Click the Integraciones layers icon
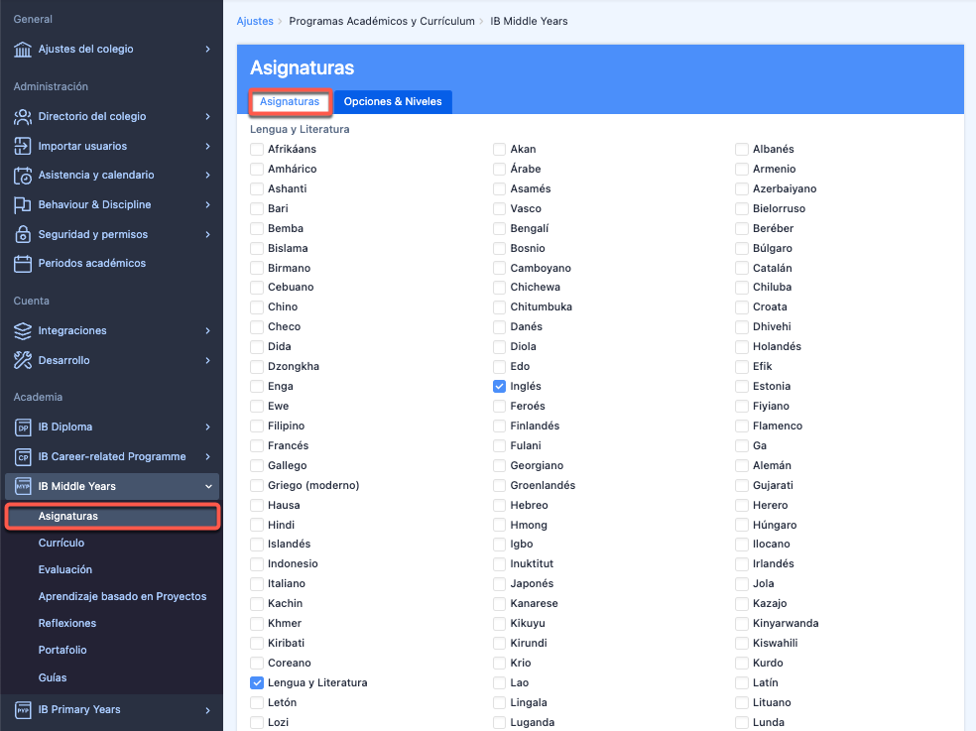976x731 pixels. point(23,331)
